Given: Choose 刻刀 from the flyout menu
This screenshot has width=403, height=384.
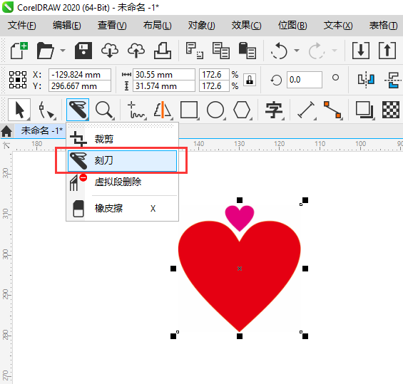Looking at the screenshot, I should tap(122, 161).
